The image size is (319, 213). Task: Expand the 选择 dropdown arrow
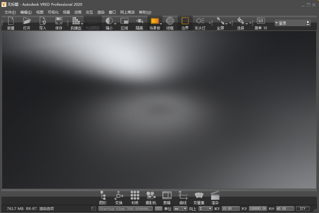246,24
